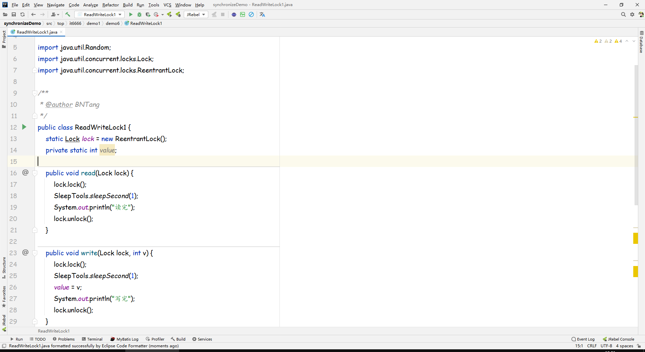Click the Profile run icon
645x352 pixels.
click(156, 14)
